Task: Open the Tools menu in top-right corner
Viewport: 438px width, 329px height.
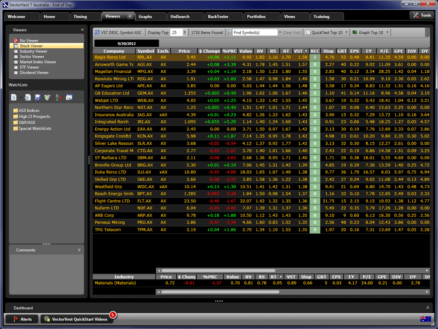Action: [421, 15]
